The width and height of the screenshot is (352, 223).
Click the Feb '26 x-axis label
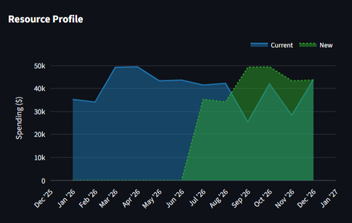pos(88,198)
